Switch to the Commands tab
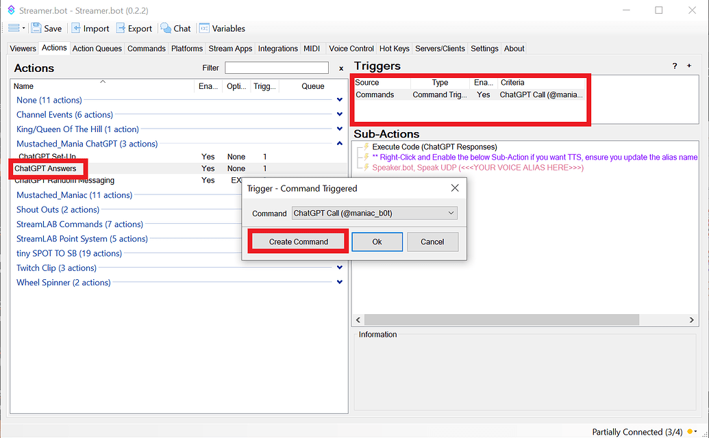709x438 pixels. point(147,49)
